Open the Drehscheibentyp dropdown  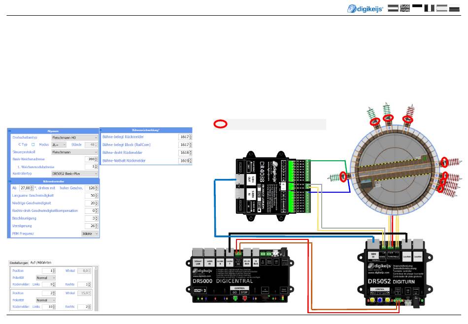[74, 138]
